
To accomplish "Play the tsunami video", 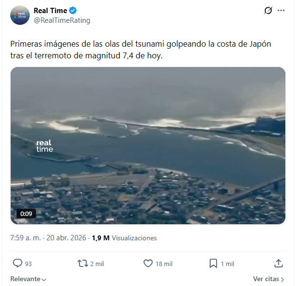I will (x=148, y=145).
